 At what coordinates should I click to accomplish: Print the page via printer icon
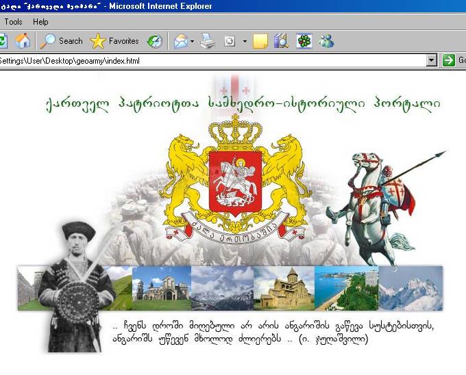coord(208,41)
